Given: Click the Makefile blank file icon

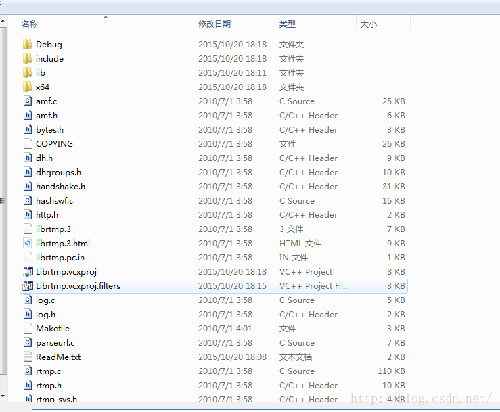Looking at the screenshot, I should coord(28,328).
